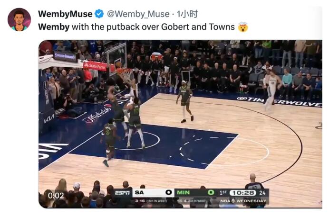Click the @Timberwolves sideline text
The image size is (329, 216).
pos(279,101)
